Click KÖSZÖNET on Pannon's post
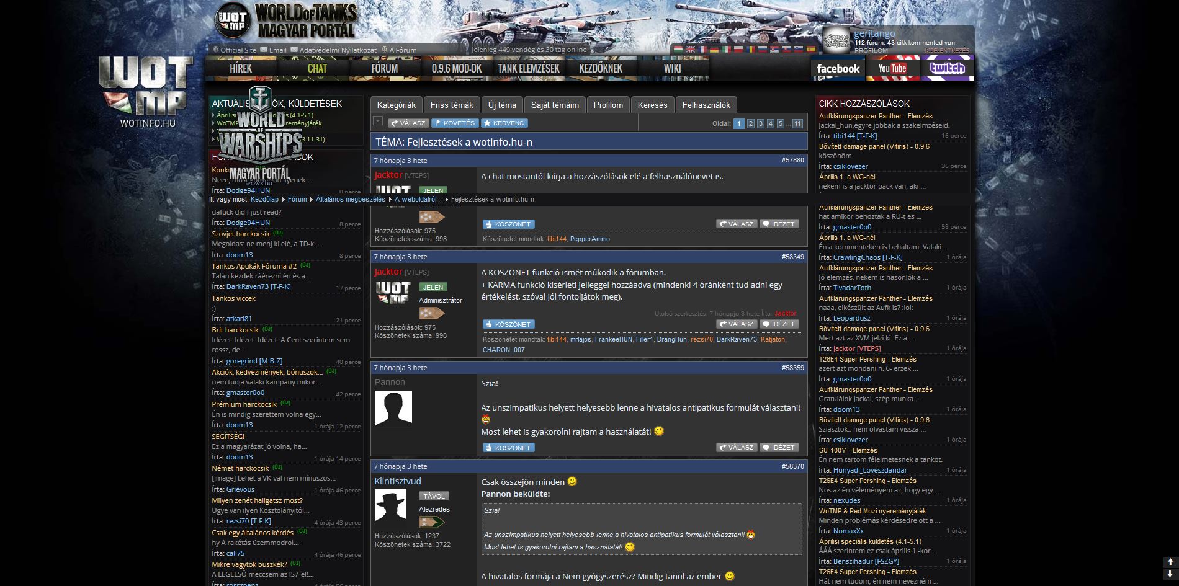Image resolution: width=1179 pixels, height=586 pixels. pos(509,448)
